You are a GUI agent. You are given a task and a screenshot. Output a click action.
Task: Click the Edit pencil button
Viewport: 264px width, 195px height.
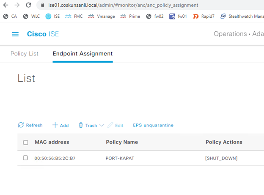tap(115, 125)
